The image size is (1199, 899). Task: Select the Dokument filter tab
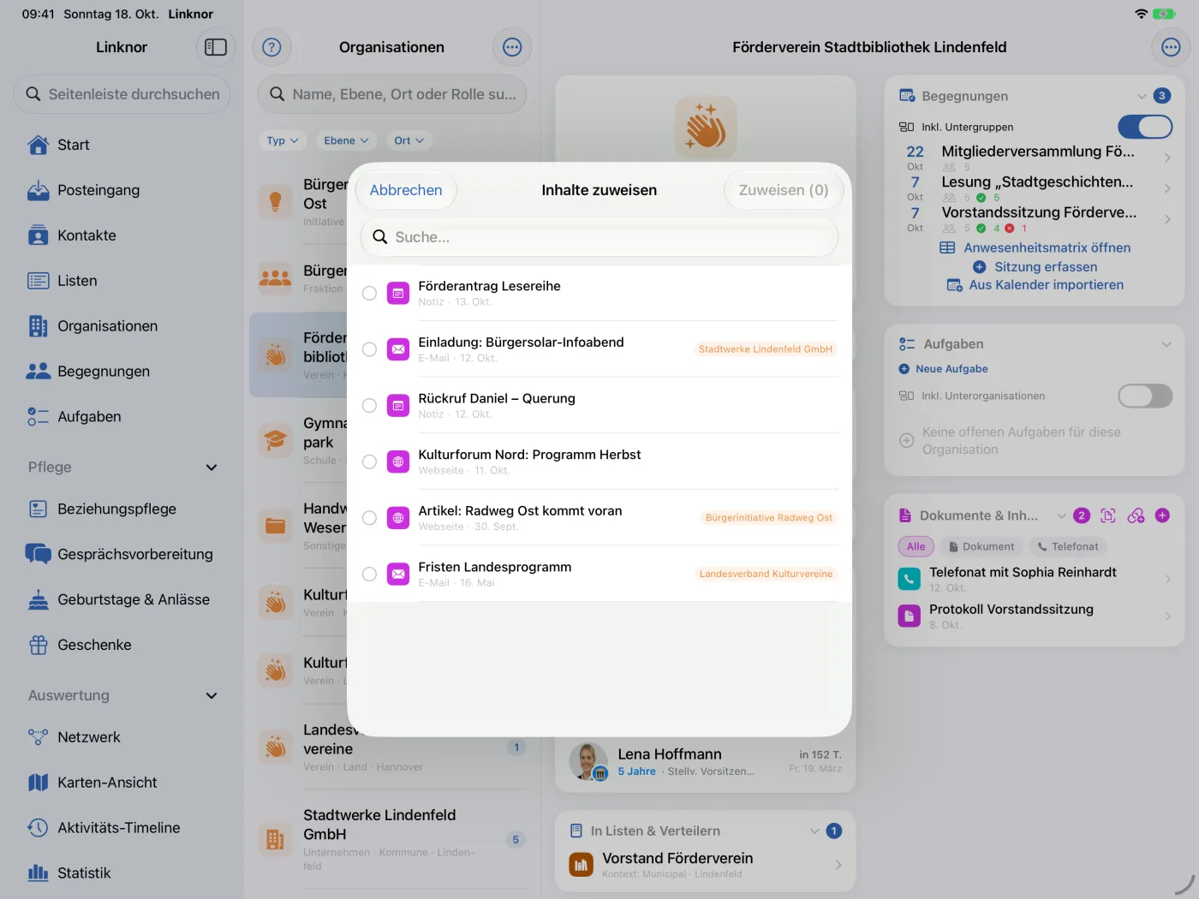pyautogui.click(x=981, y=547)
